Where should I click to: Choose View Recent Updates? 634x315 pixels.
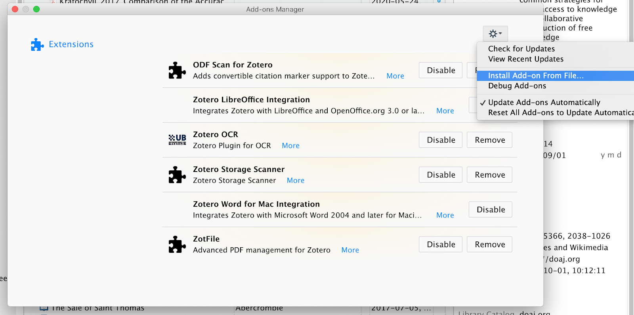pyautogui.click(x=525, y=59)
